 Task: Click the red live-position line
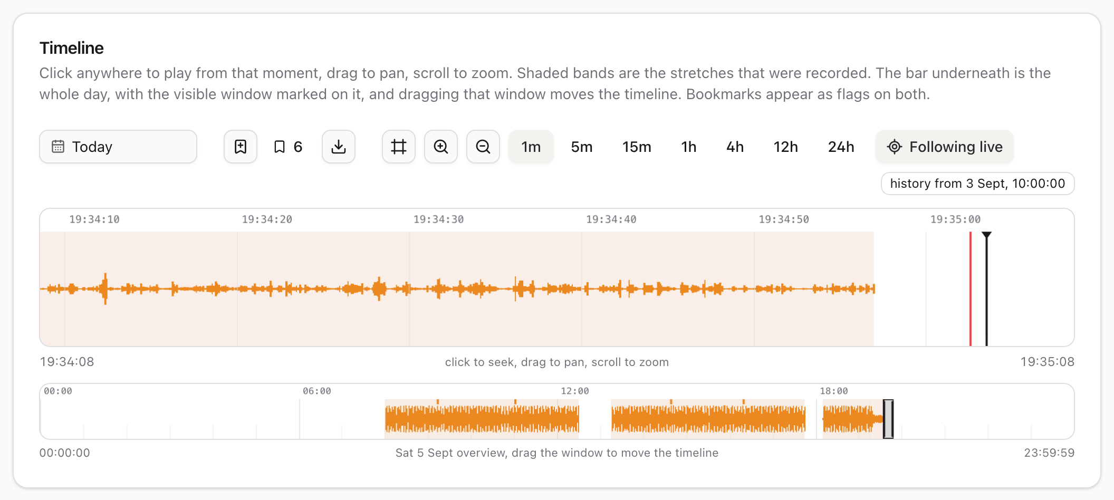click(971, 289)
